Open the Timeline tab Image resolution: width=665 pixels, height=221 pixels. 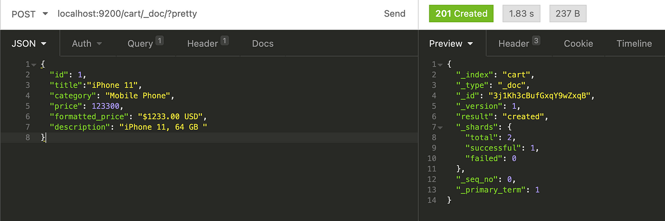click(x=634, y=44)
